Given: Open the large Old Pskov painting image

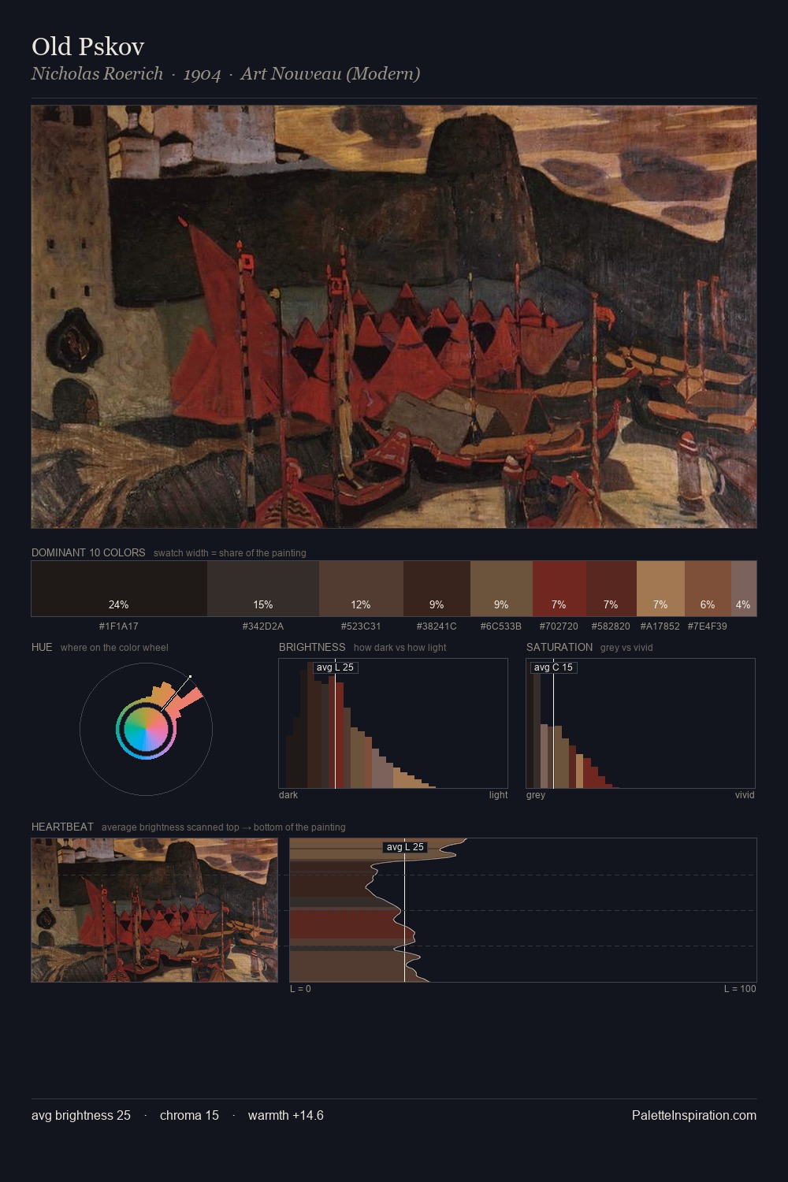Looking at the screenshot, I should coord(394,317).
